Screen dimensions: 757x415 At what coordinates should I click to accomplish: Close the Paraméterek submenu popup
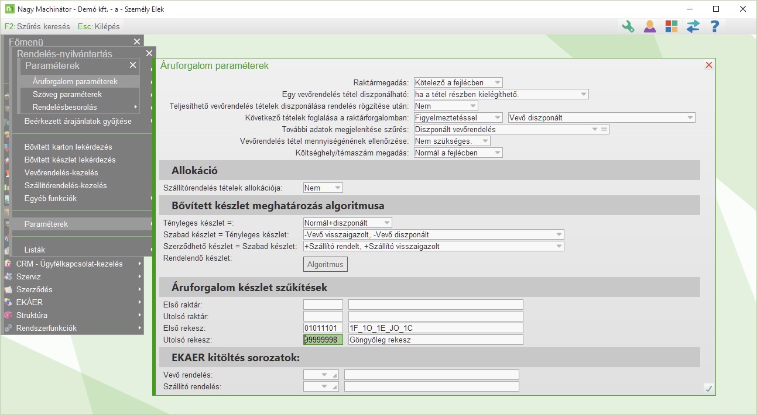click(x=133, y=65)
